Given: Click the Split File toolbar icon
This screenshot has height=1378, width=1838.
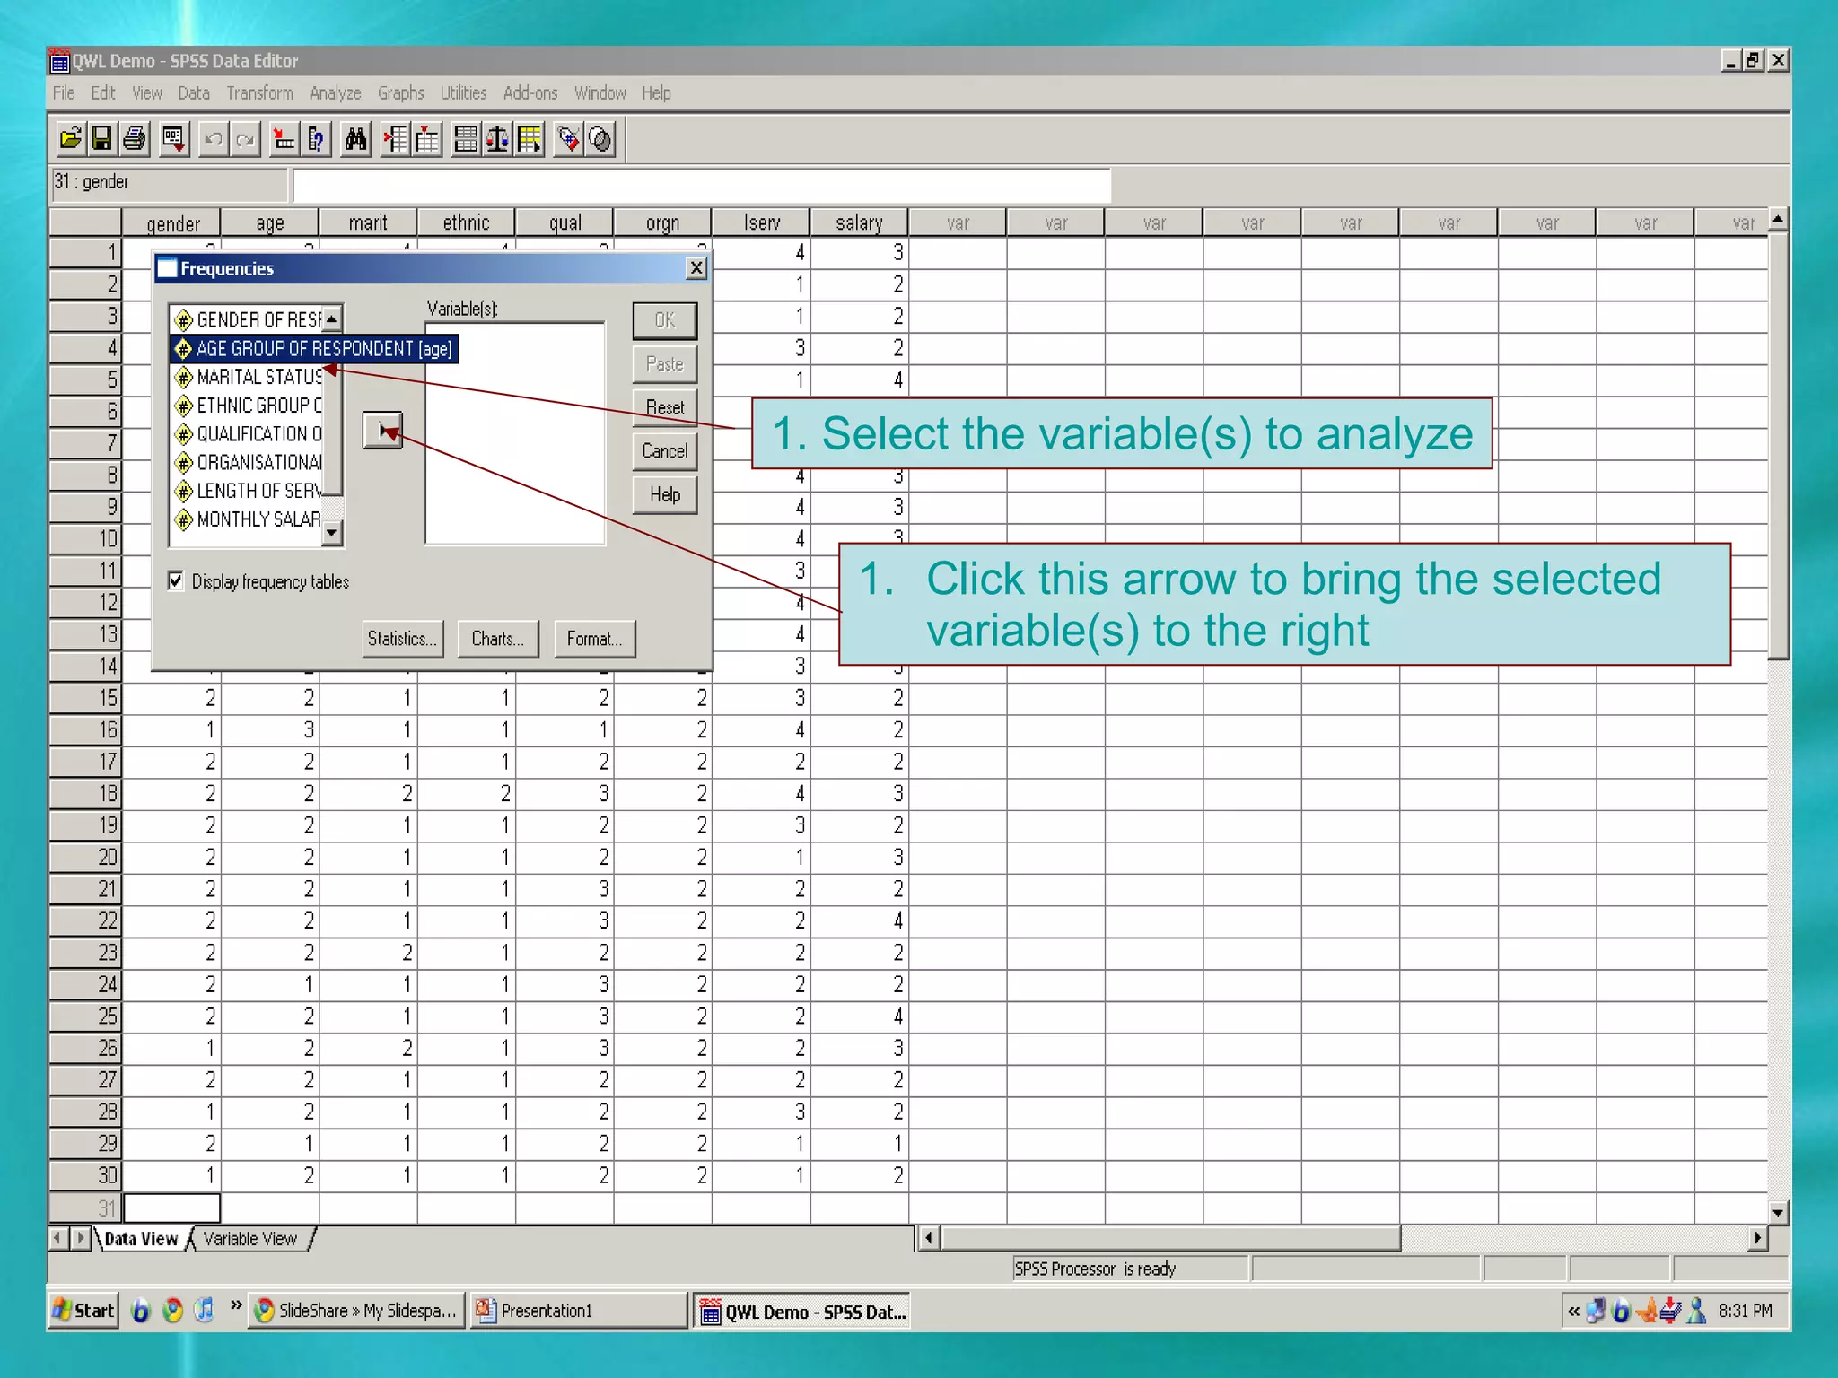Looking at the screenshot, I should point(466,139).
